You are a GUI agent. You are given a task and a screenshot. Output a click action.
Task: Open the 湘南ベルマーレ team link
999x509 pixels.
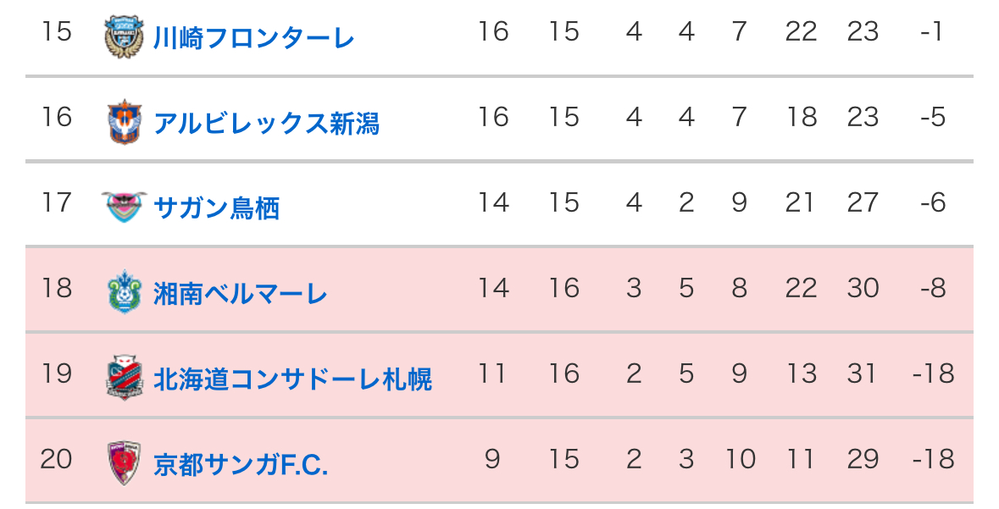pyautogui.click(x=240, y=294)
